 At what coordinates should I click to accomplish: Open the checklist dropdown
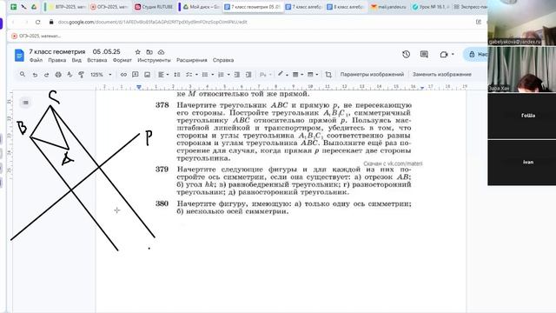click(x=191, y=75)
